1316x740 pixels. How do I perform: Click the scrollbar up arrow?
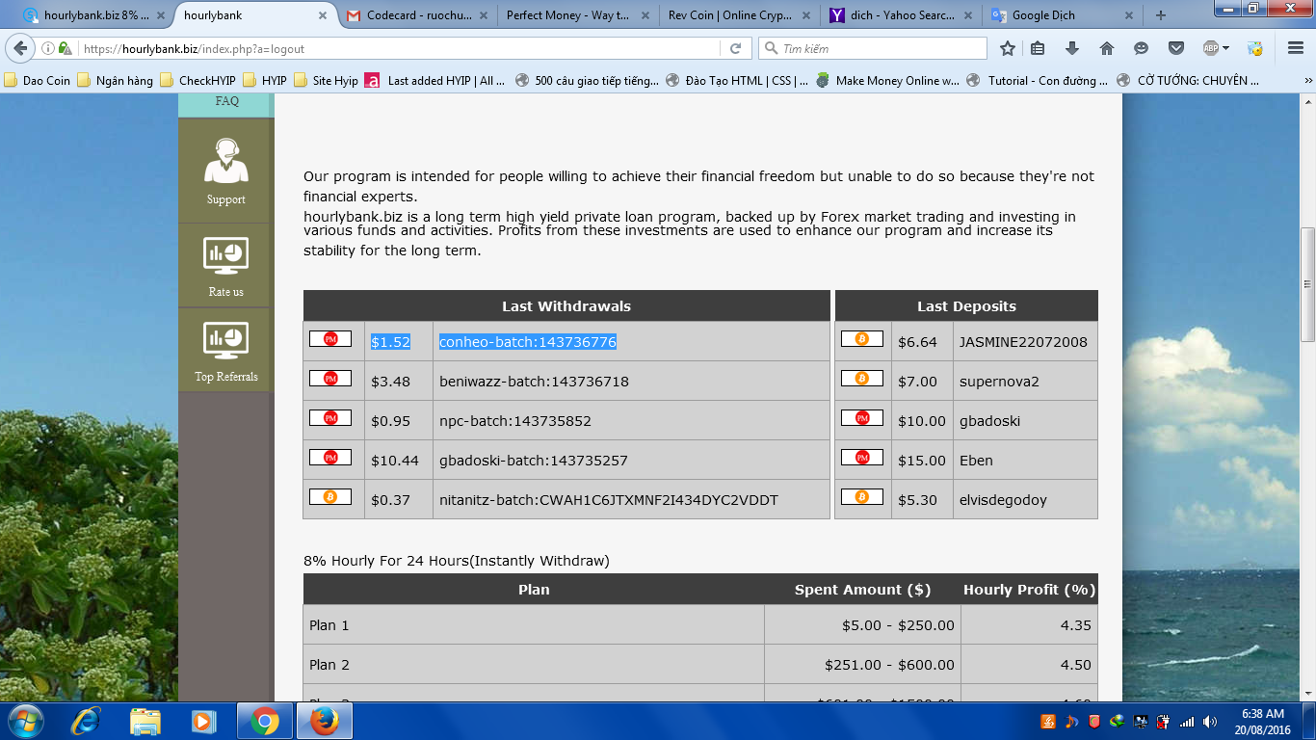point(1307,101)
